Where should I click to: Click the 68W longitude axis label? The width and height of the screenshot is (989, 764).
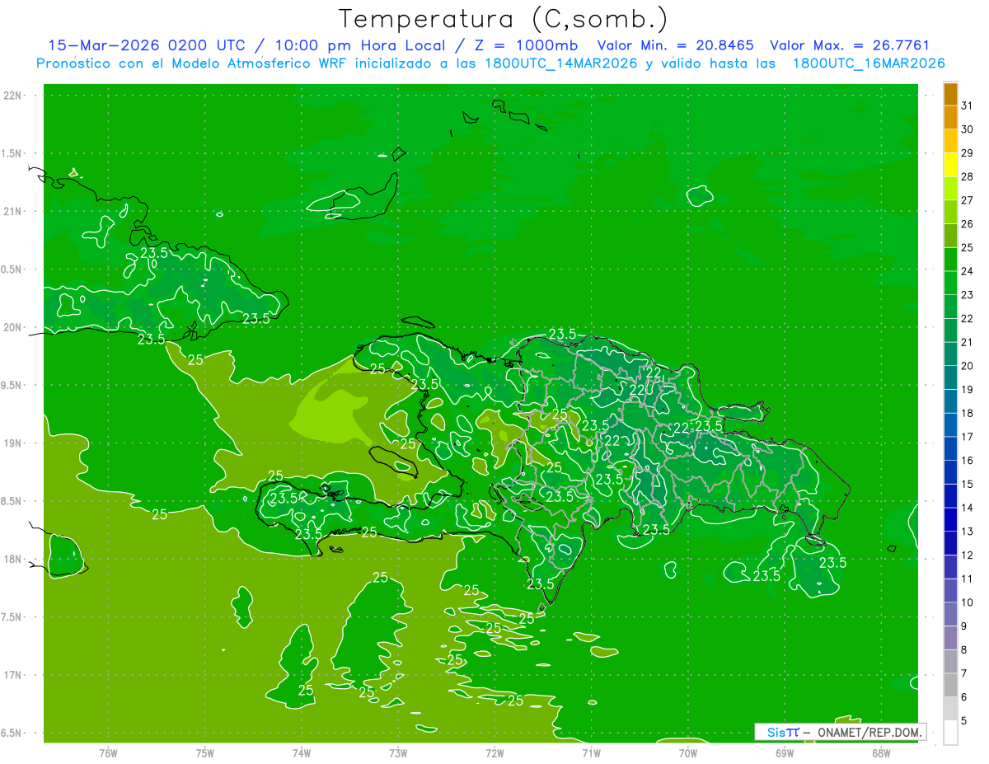click(881, 752)
